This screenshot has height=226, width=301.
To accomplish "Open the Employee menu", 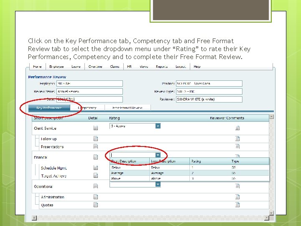I will pos(56,67).
